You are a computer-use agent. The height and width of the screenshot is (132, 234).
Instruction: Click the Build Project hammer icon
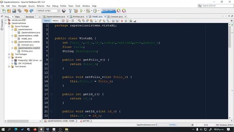(x=70, y=11)
